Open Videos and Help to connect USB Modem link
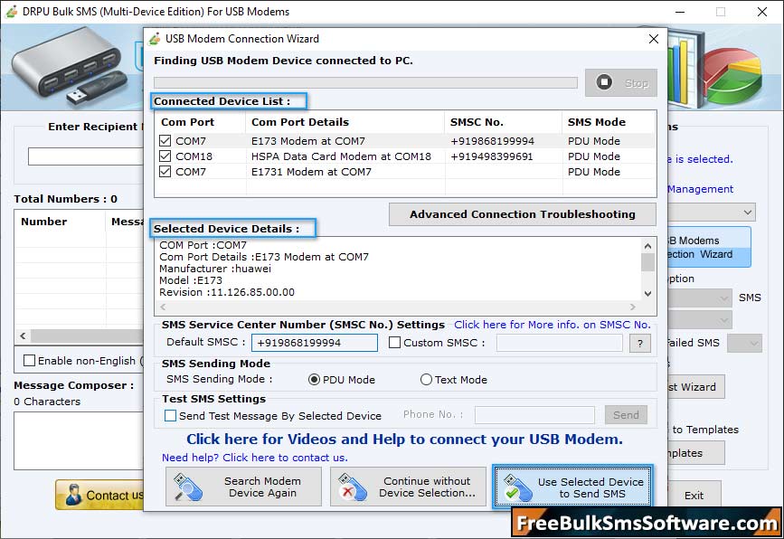The width and height of the screenshot is (784, 539). pos(404,439)
